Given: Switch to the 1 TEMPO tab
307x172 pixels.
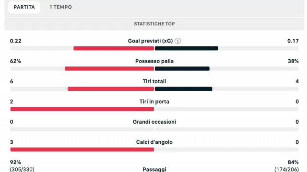Looking at the screenshot, I should point(61,7).
